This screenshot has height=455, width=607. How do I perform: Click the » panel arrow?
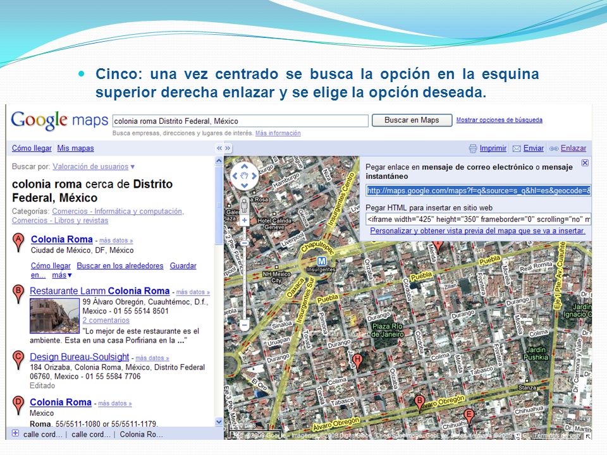point(228,148)
